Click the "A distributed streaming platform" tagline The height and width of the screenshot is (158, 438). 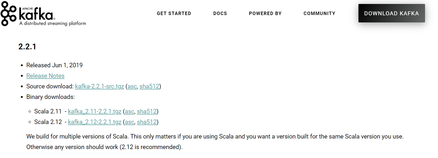point(53,23)
